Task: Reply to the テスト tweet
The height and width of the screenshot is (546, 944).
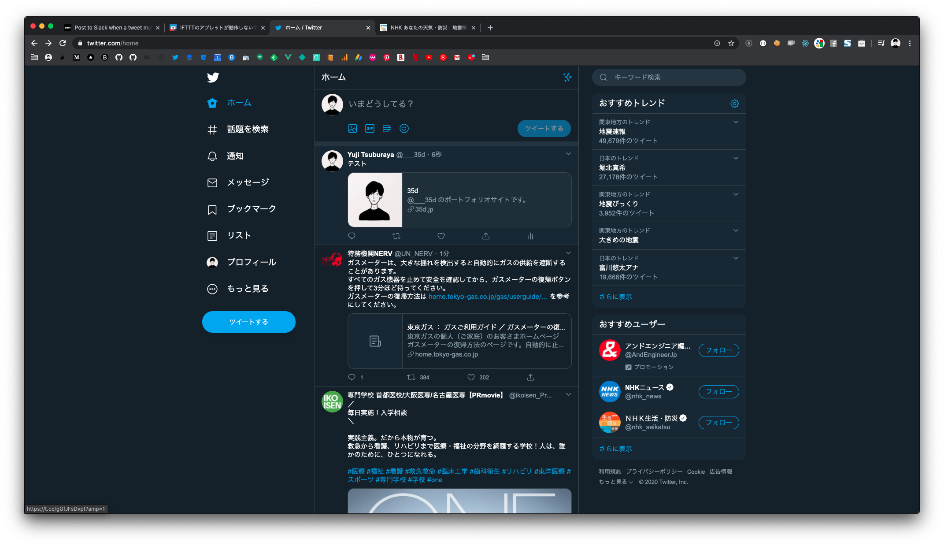Action: coord(352,236)
